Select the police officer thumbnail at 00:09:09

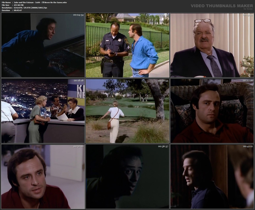(x=127, y=45)
